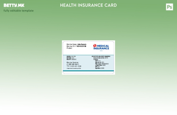Click the member services phone number

(x=73, y=64)
